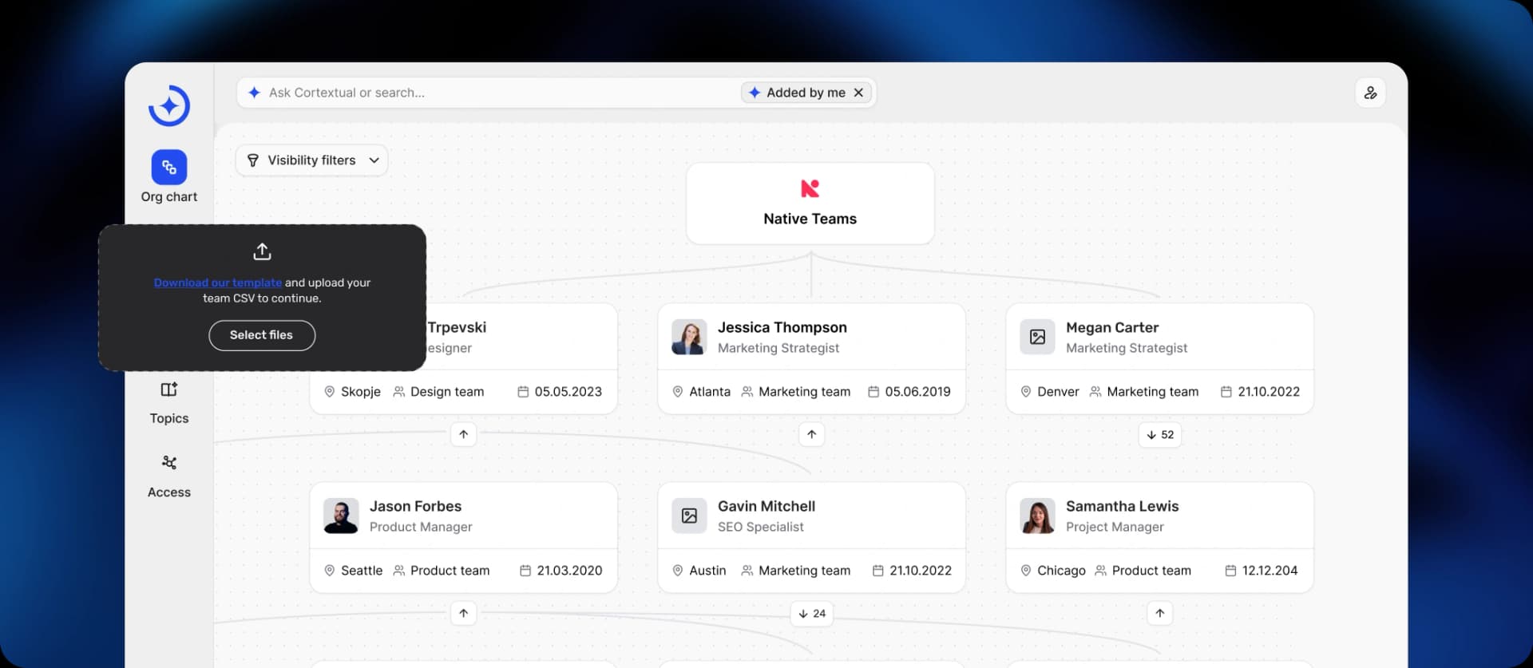The height and width of the screenshot is (668, 1533).
Task: Click the funnel icon in Visibility filters
Action: click(x=253, y=160)
